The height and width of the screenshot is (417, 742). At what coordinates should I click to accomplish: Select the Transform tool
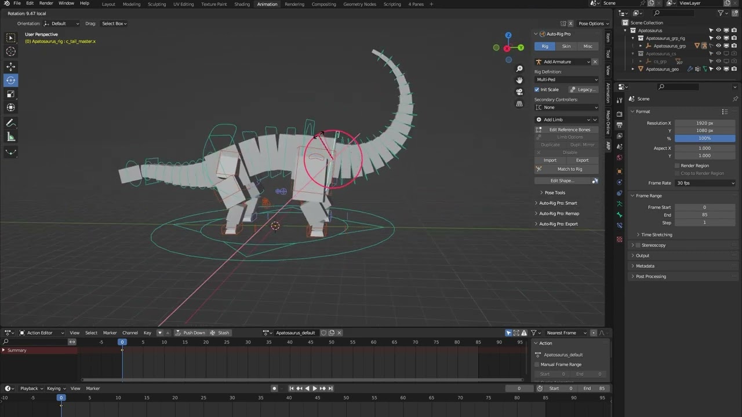pyautogui.click(x=10, y=107)
